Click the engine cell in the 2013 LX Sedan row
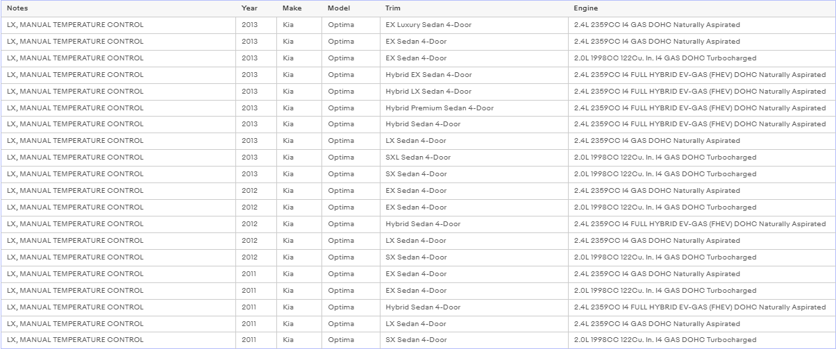The width and height of the screenshot is (836, 349). coord(701,141)
